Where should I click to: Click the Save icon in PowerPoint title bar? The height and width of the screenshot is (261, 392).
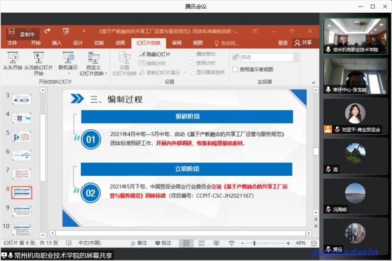coord(11,31)
